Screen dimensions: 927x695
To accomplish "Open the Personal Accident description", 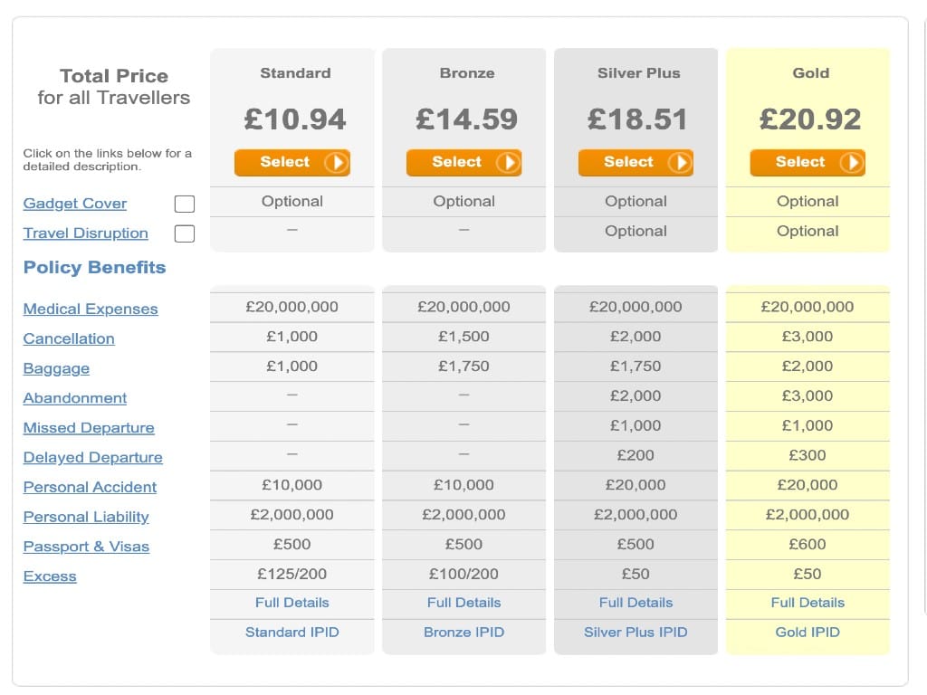I will click(x=90, y=487).
